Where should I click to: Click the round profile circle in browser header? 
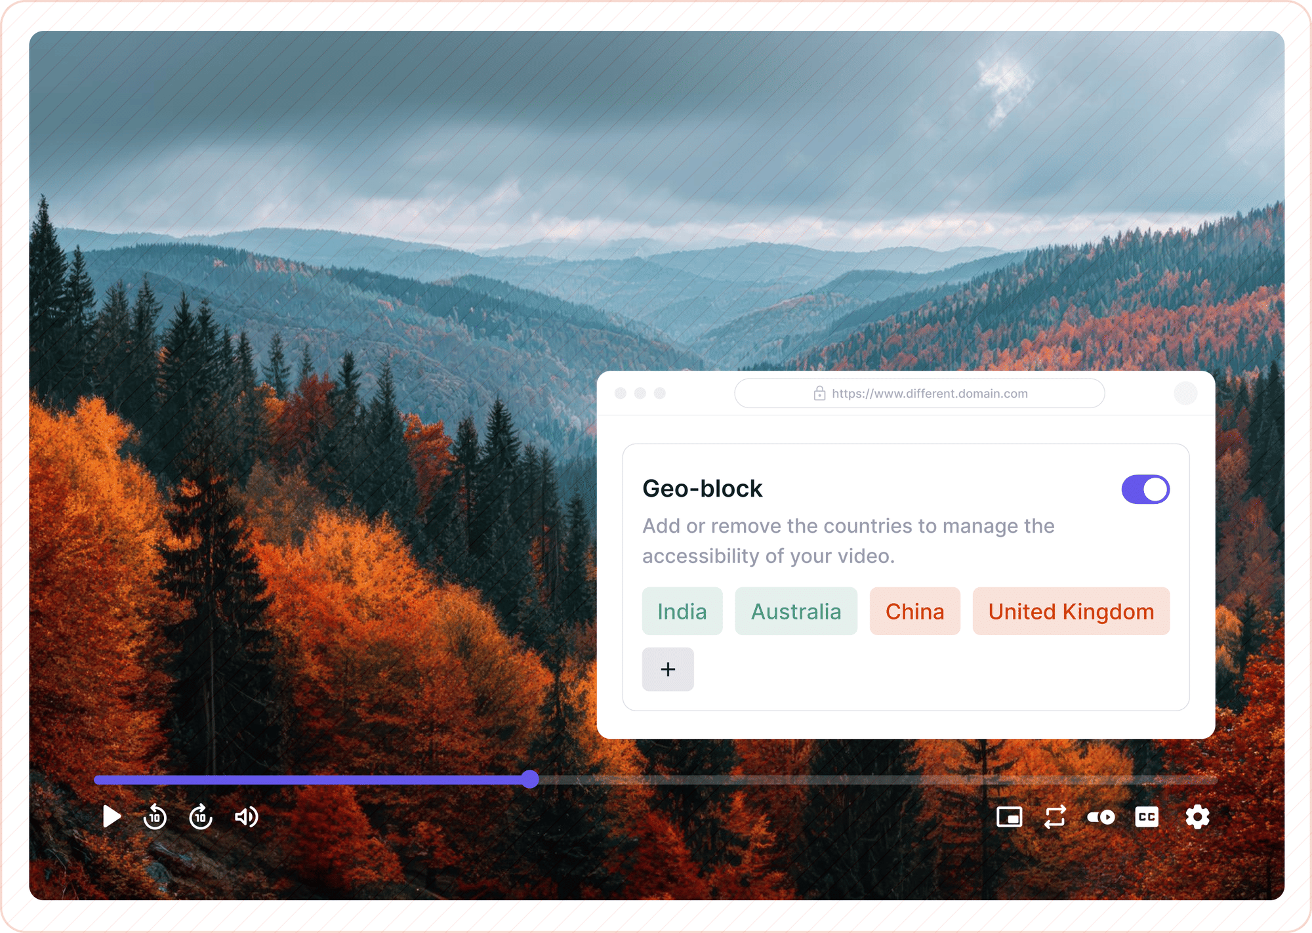pyautogui.click(x=1185, y=393)
